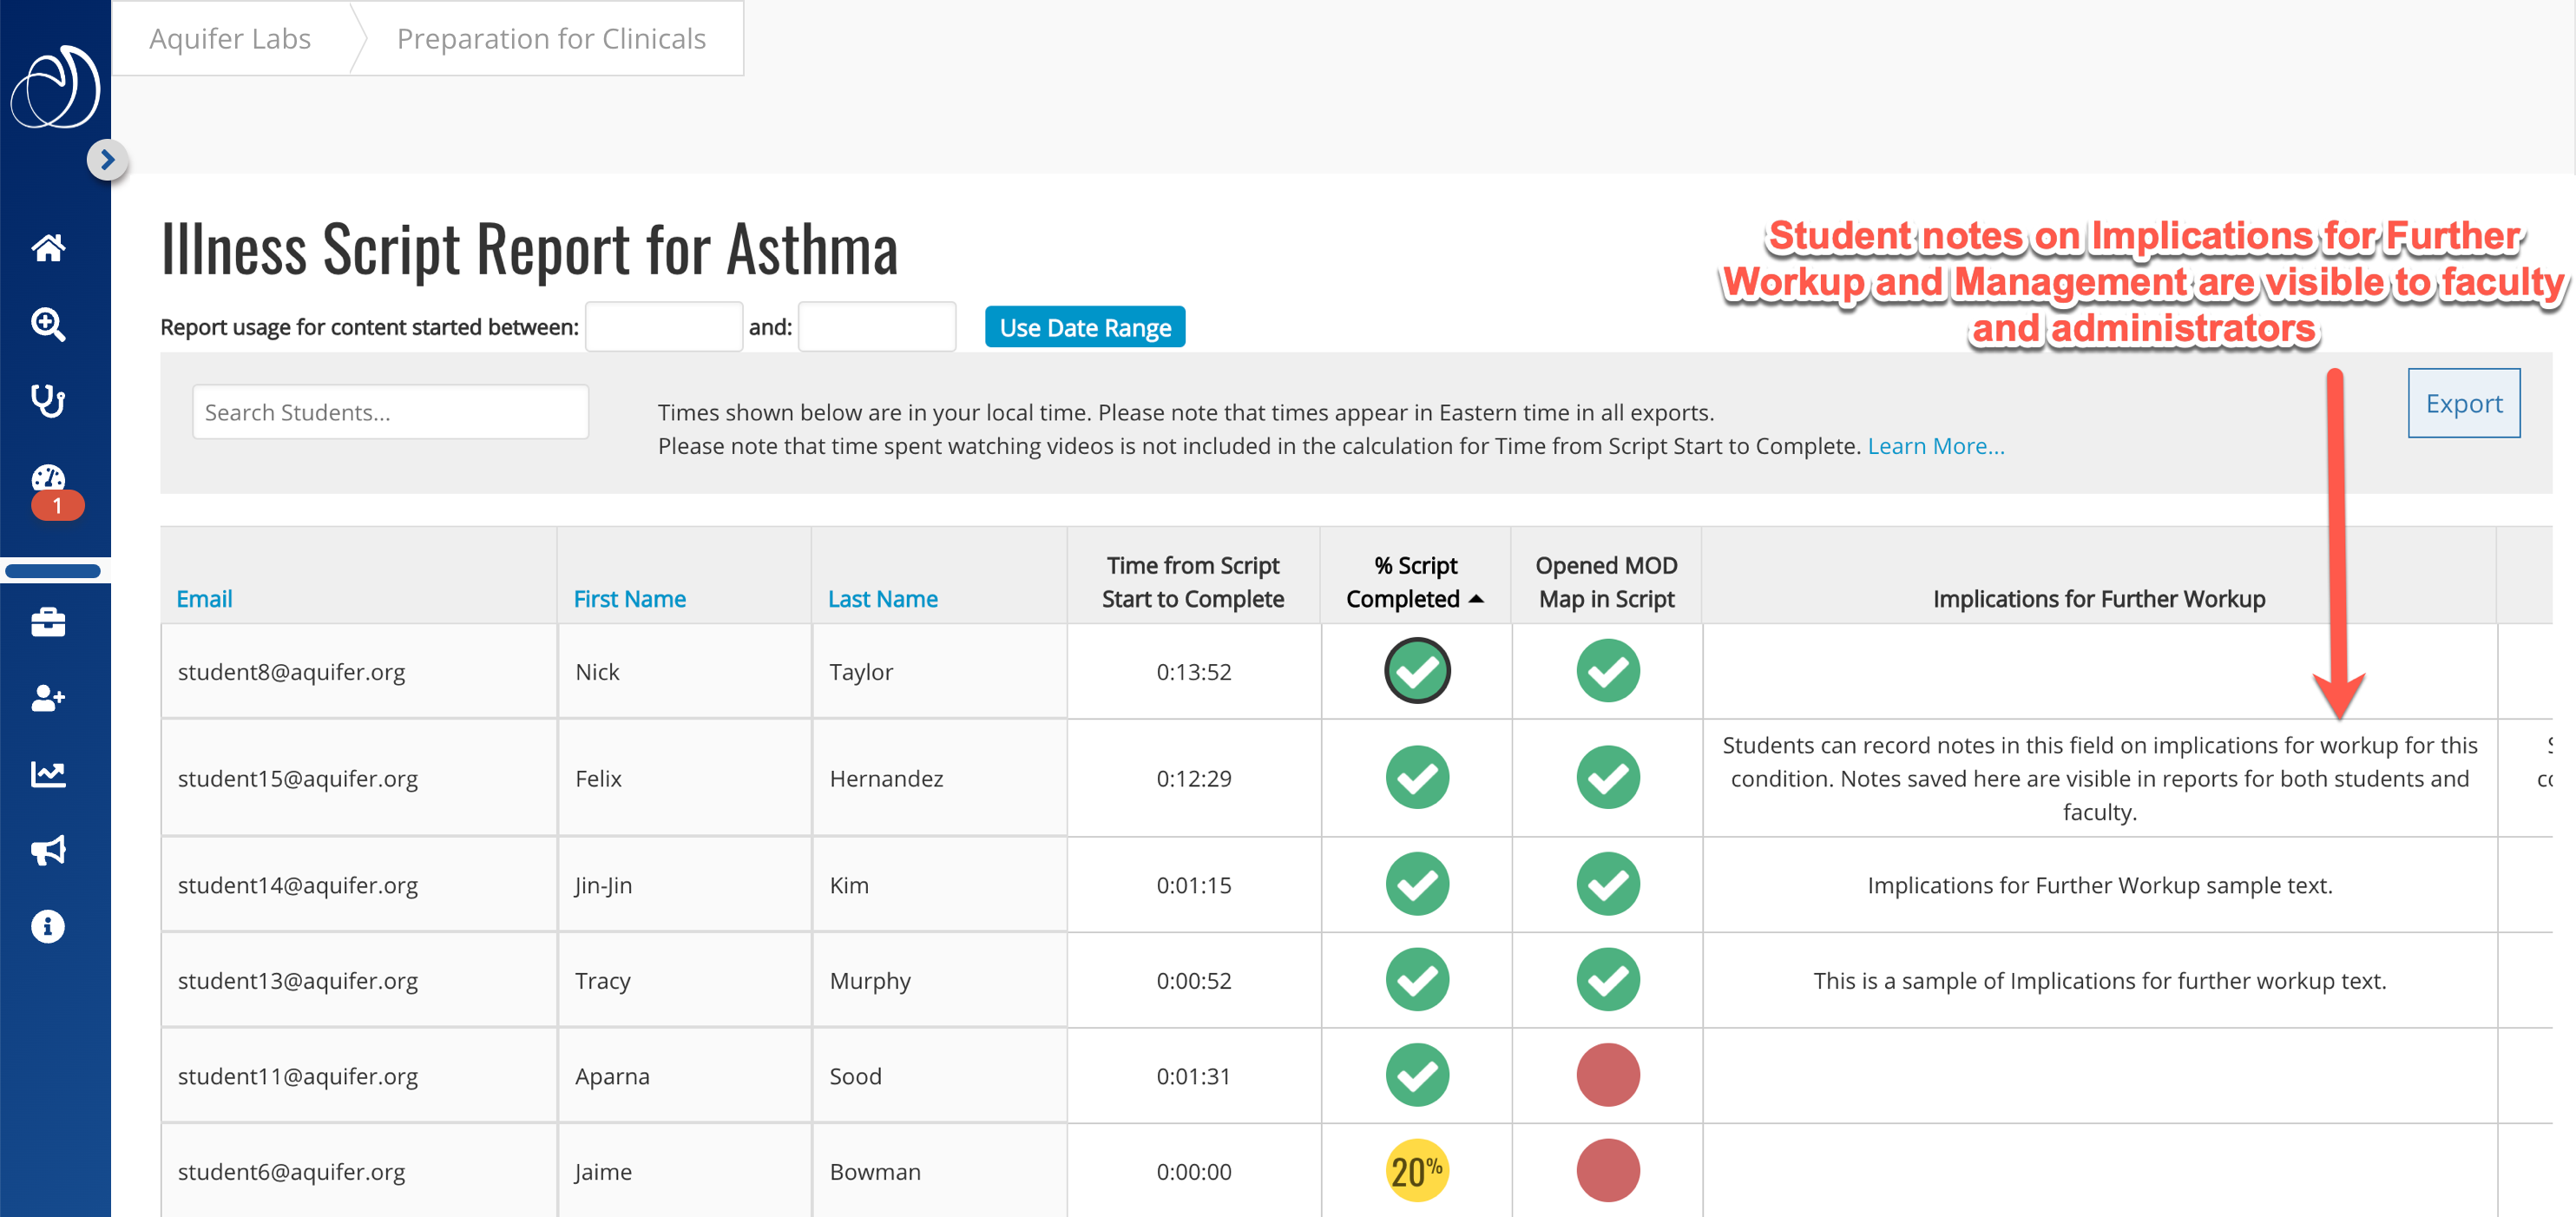Click the end date input field
This screenshot has height=1217, width=2576.
click(877, 327)
